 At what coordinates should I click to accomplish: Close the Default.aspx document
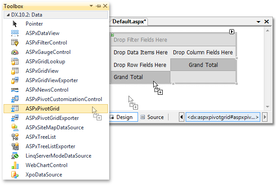267,22
